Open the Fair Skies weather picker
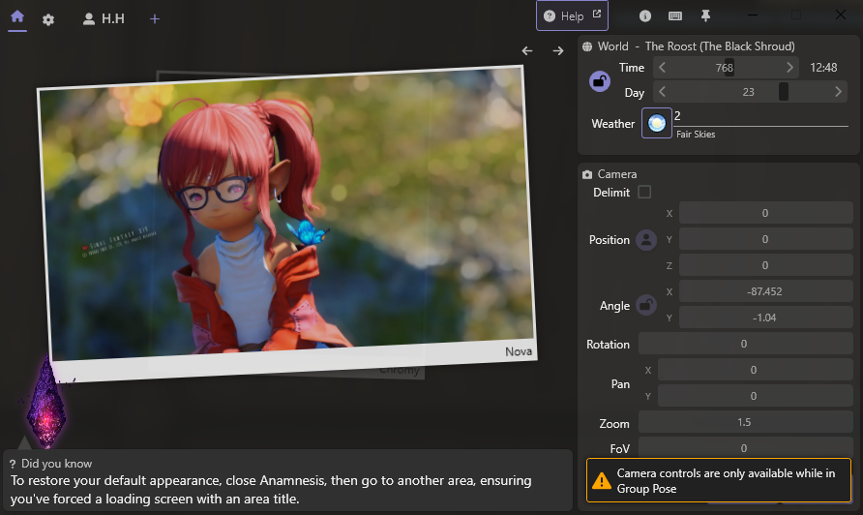Screen dimensions: 863x515 click(657, 123)
